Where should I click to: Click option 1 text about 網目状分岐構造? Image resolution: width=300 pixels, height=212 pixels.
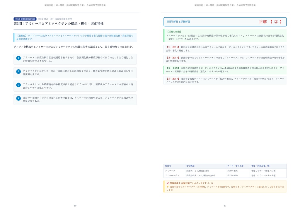78,59
